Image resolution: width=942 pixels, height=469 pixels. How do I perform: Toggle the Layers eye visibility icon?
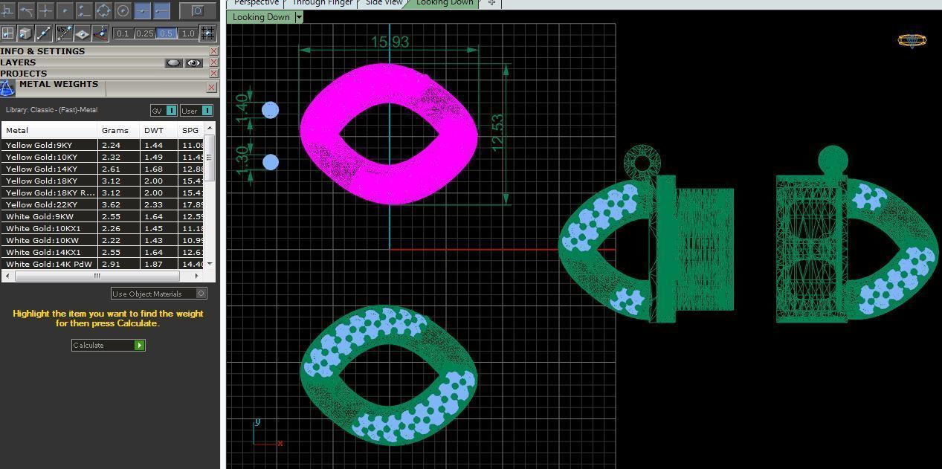194,63
